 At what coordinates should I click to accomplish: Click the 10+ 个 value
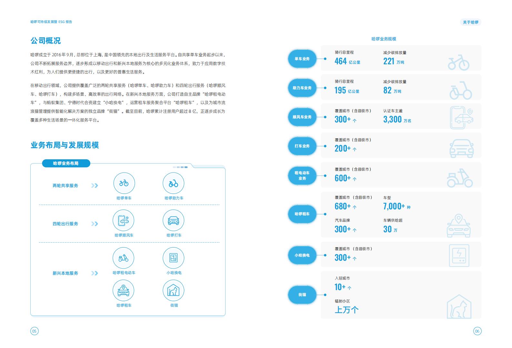343,287
